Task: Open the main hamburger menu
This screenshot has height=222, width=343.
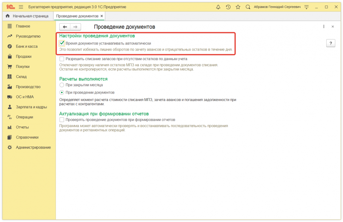Action: click(x=21, y=6)
